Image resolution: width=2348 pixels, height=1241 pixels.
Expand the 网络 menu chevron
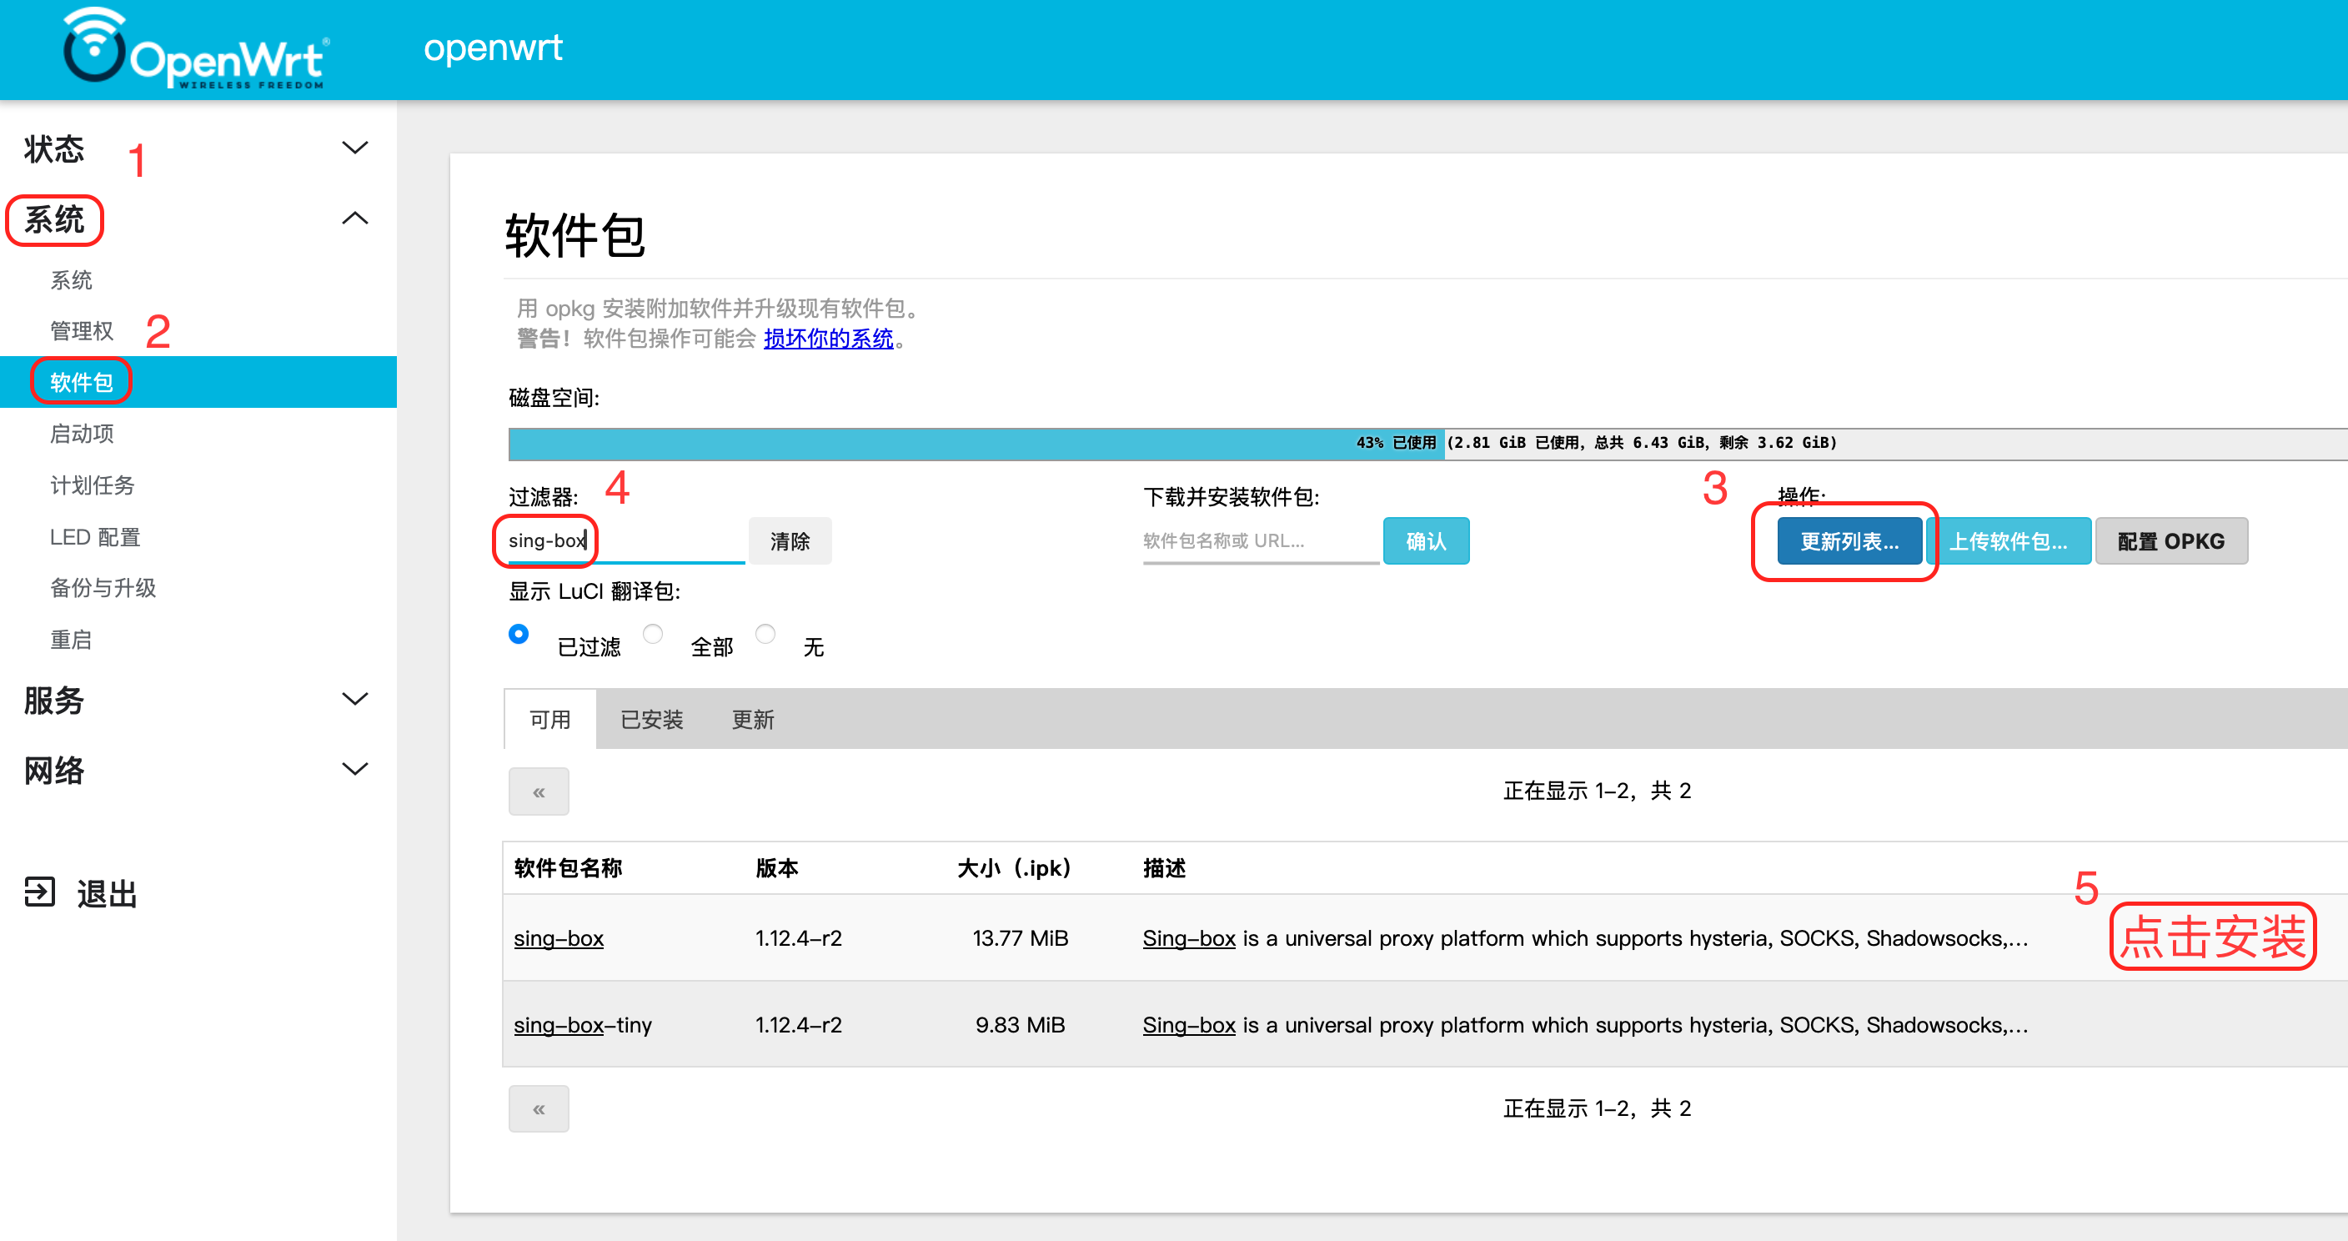(354, 770)
